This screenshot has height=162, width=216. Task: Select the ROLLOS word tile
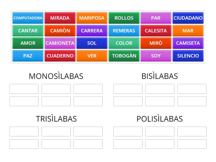click(124, 18)
